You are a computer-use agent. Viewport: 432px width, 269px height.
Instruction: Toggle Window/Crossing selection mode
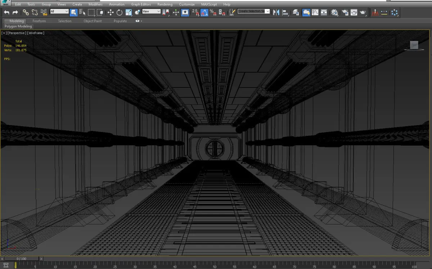(x=100, y=12)
